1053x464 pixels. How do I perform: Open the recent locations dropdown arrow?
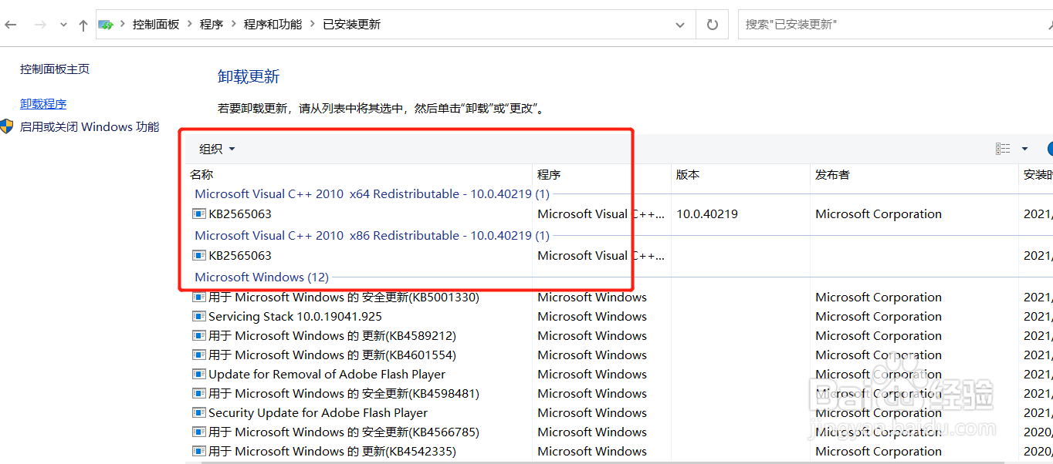point(63,25)
